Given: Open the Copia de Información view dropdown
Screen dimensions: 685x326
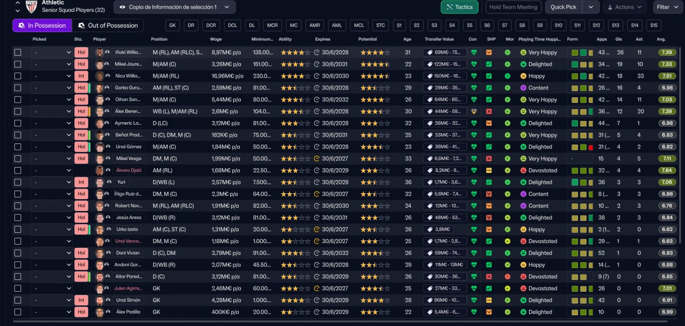Looking at the screenshot, I should (174, 7).
